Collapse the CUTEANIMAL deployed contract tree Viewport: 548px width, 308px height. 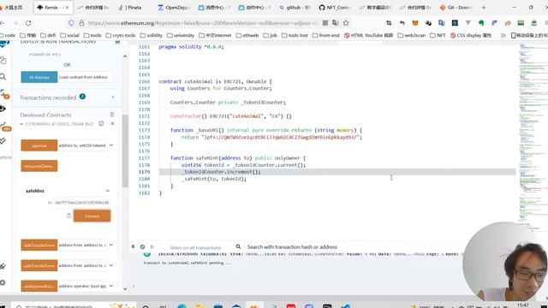pos(21,124)
